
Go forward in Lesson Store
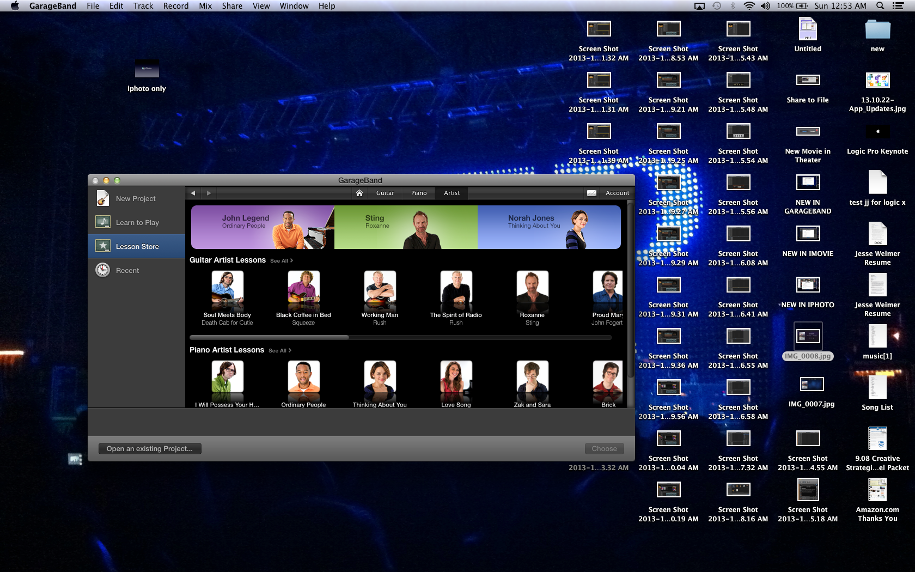[x=209, y=193]
